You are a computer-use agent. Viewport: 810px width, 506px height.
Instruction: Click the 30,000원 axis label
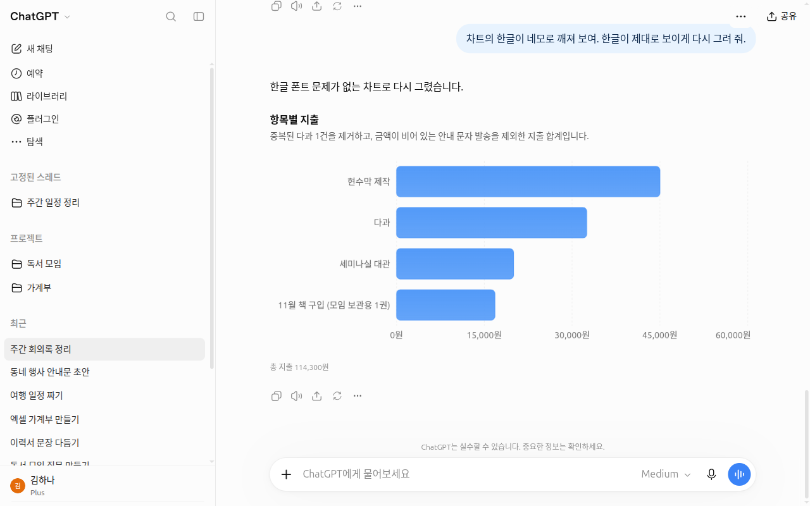(x=572, y=335)
